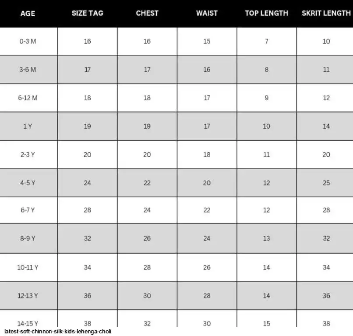Click top length value 7 for 0-3 M
353x336 pixels.
267,42
